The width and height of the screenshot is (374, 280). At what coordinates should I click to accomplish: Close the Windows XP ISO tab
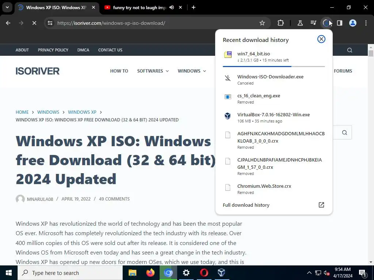pos(93,7)
